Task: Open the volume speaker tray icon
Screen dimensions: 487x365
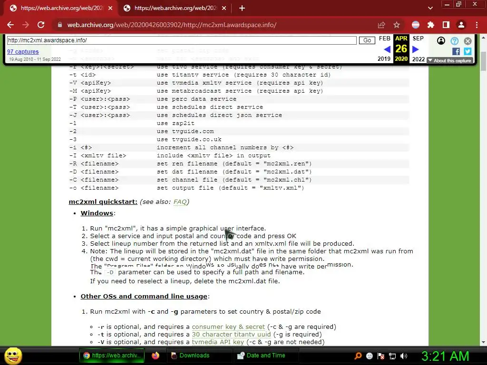Action: coord(404,356)
